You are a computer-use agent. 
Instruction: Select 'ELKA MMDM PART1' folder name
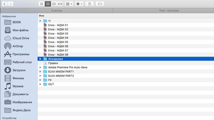[x=61, y=71]
